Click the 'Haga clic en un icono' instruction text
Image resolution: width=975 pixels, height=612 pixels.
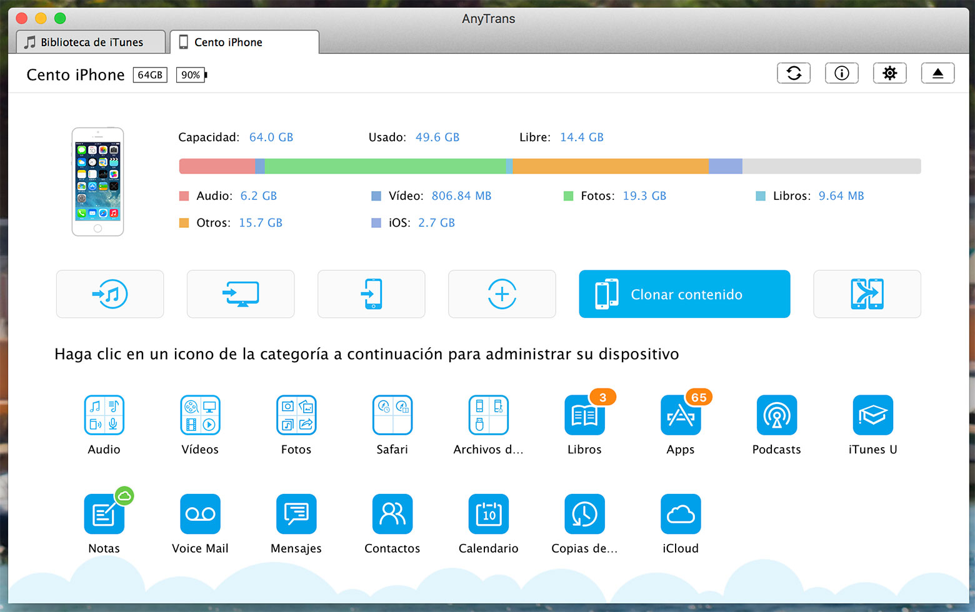[367, 355]
